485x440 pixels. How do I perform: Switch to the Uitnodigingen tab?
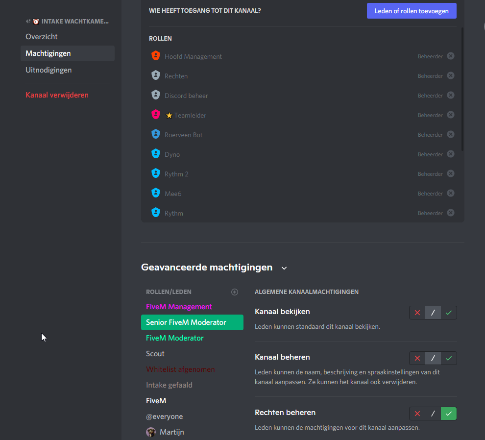pos(48,70)
